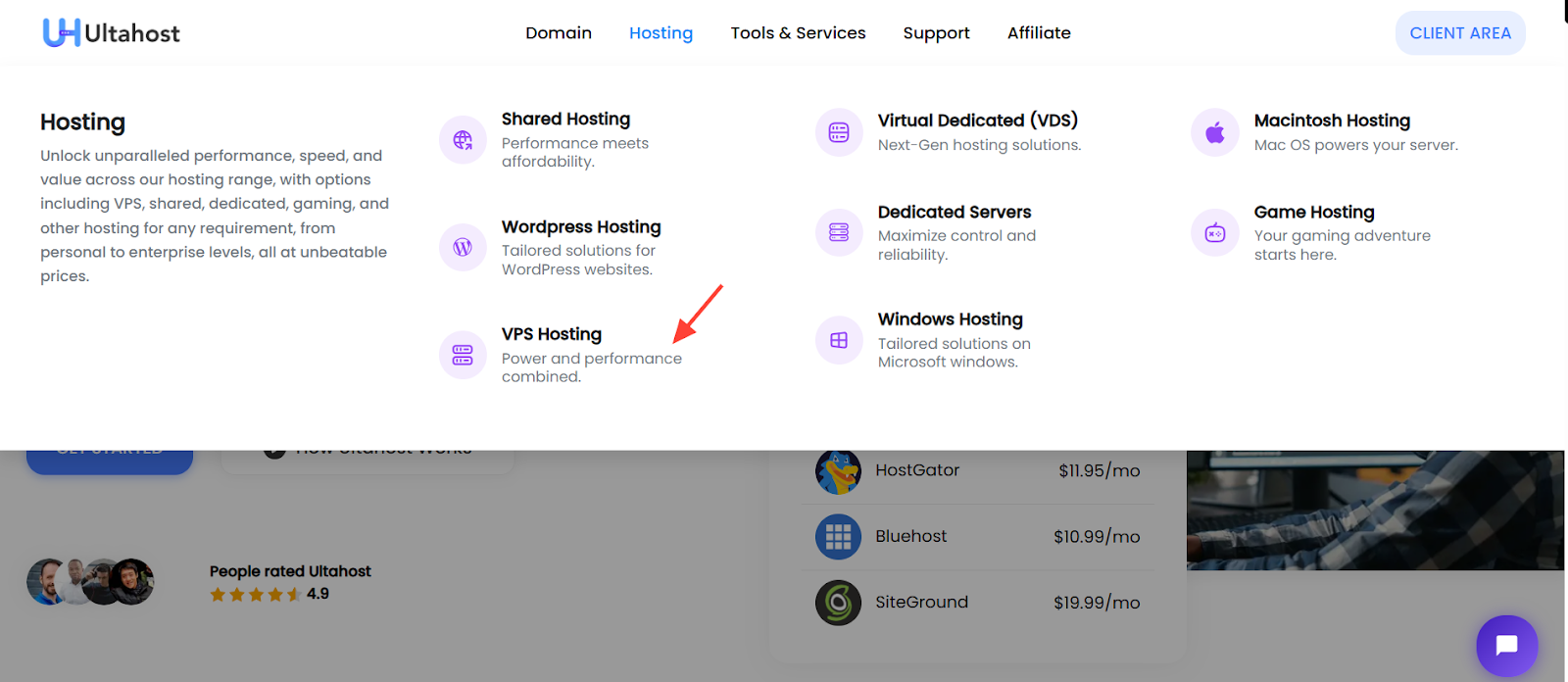Click the Ultahost logo
This screenshot has height=682, width=1568.
111,32
